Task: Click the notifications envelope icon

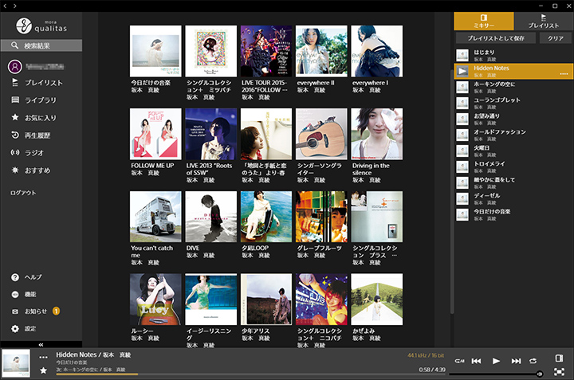Action: [x=15, y=311]
